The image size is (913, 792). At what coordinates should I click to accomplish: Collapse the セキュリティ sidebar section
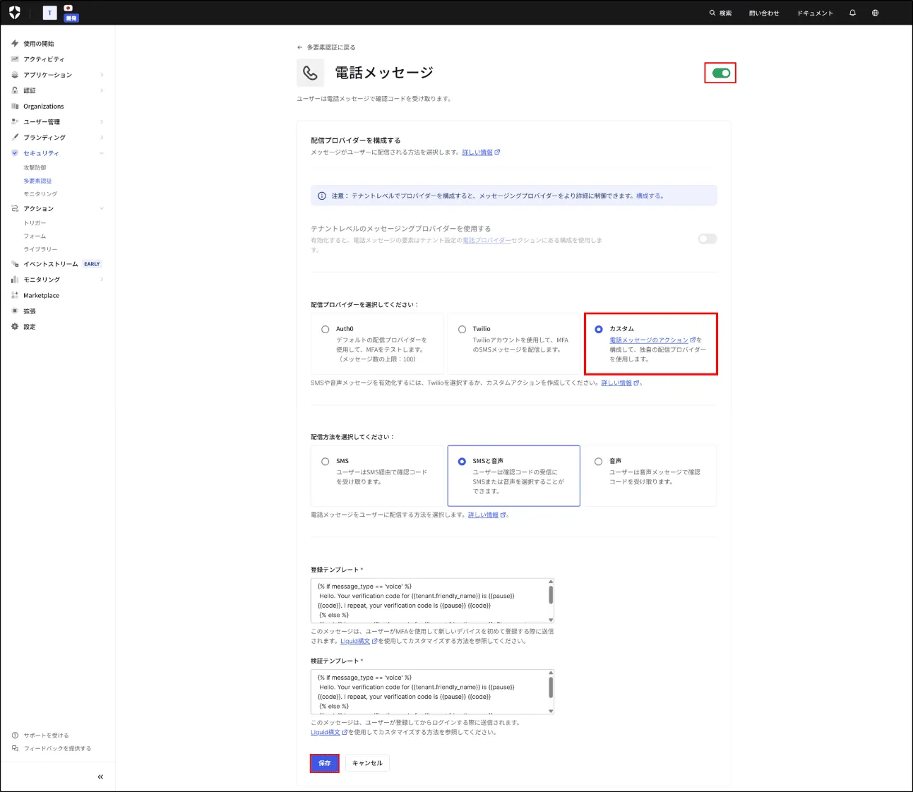(102, 153)
